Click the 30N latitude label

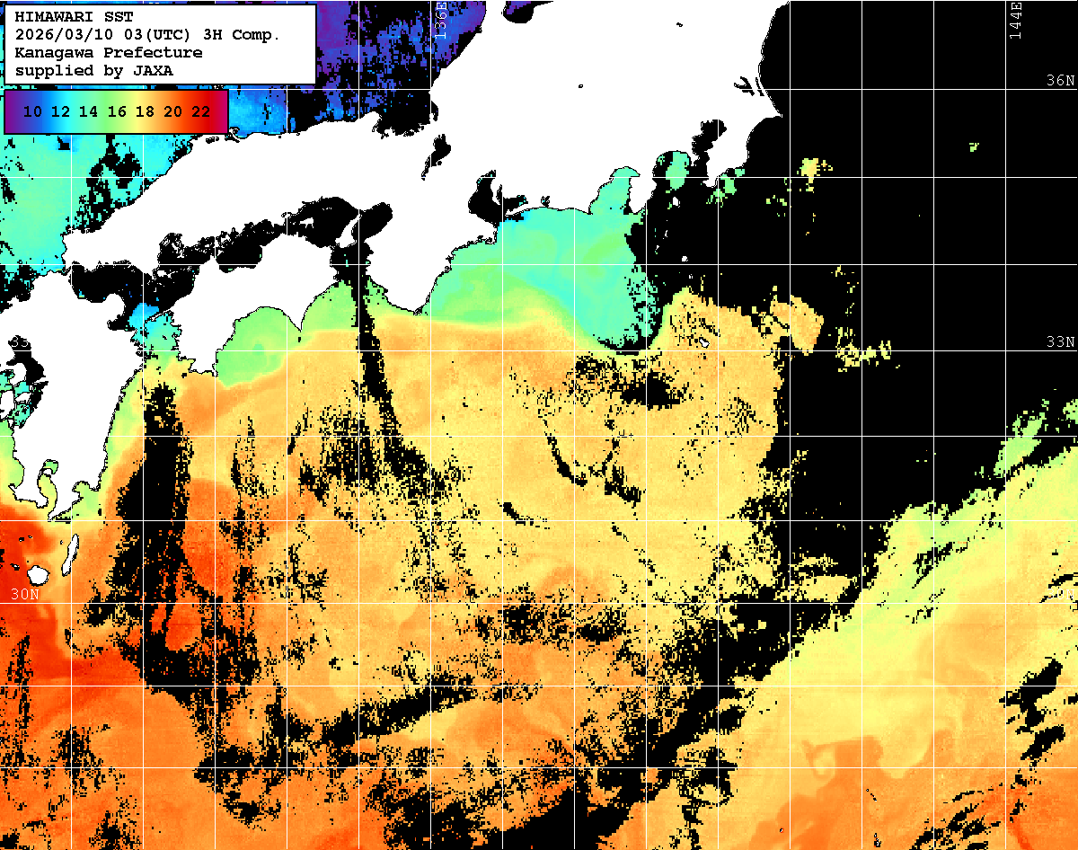point(25,594)
